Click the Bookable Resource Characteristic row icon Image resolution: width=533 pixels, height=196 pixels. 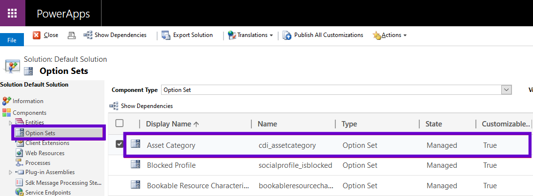point(136,185)
